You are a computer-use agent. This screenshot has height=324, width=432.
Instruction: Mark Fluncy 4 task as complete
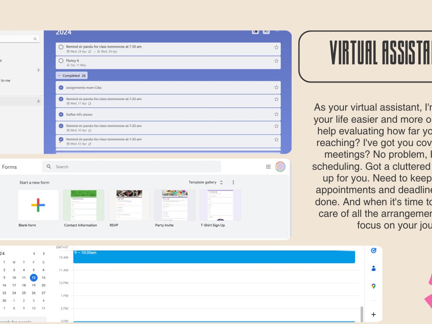(x=61, y=60)
